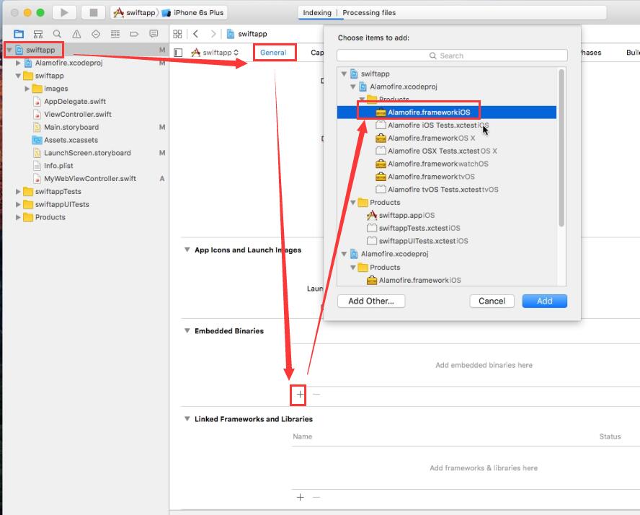Open the Find navigator magnifier icon
Screen dimensions: 640x515
(x=57, y=34)
